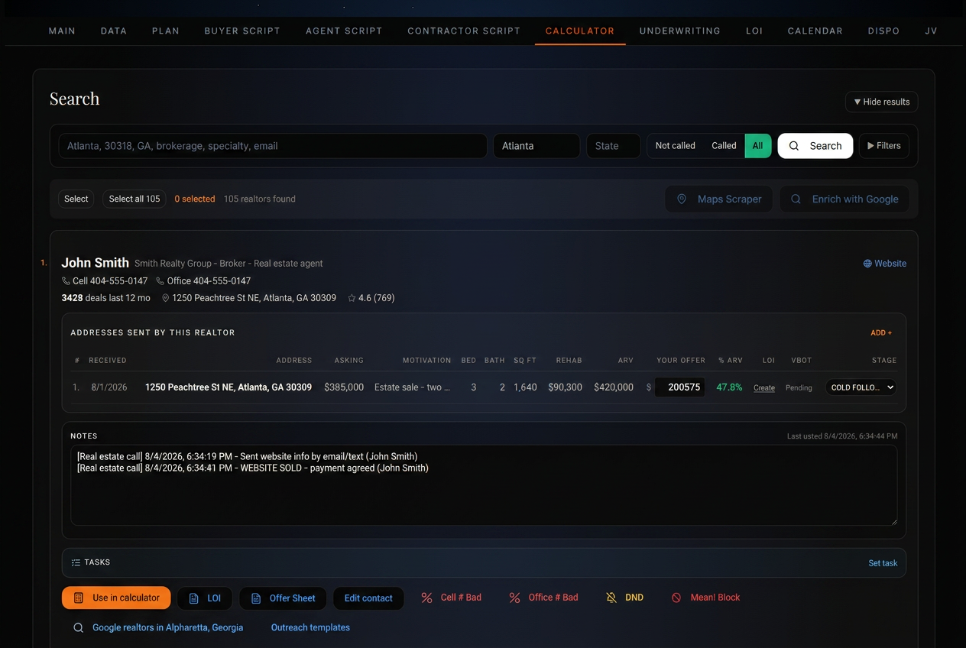Click the DND bell button

click(x=624, y=598)
